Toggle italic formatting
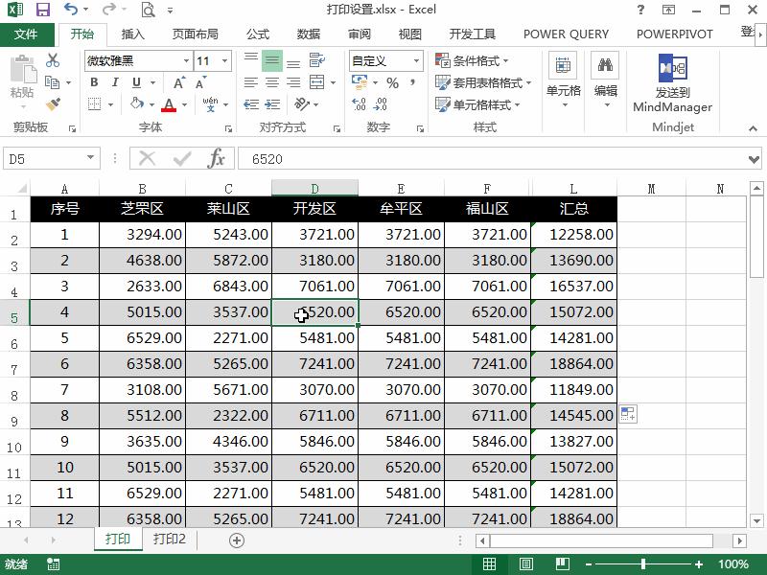 click(115, 81)
